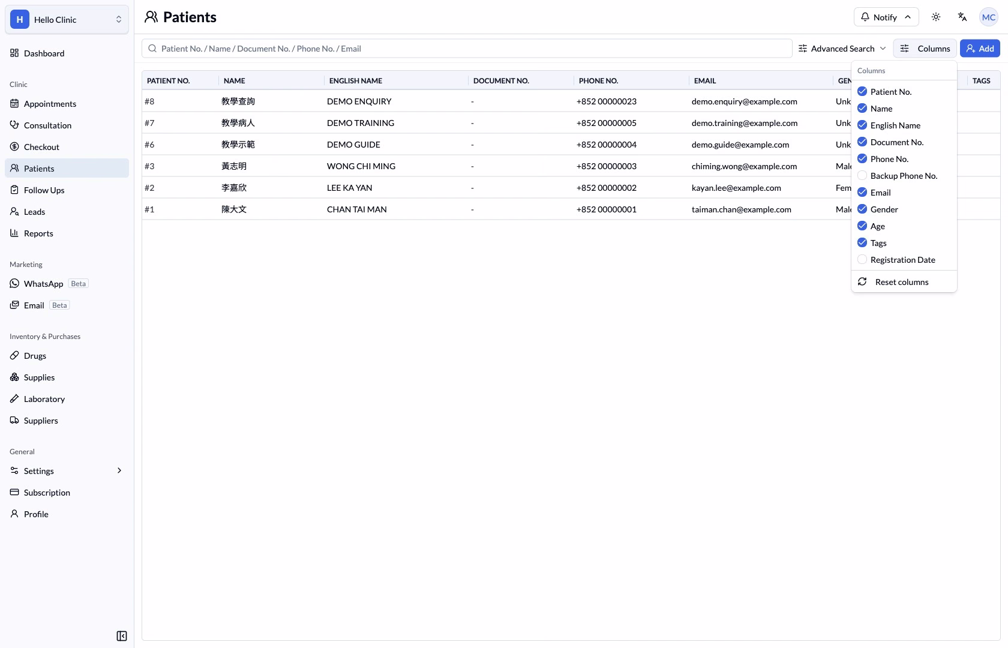Click the WhatsApp logo icon
This screenshot has width=1008, height=648.
pos(14,284)
